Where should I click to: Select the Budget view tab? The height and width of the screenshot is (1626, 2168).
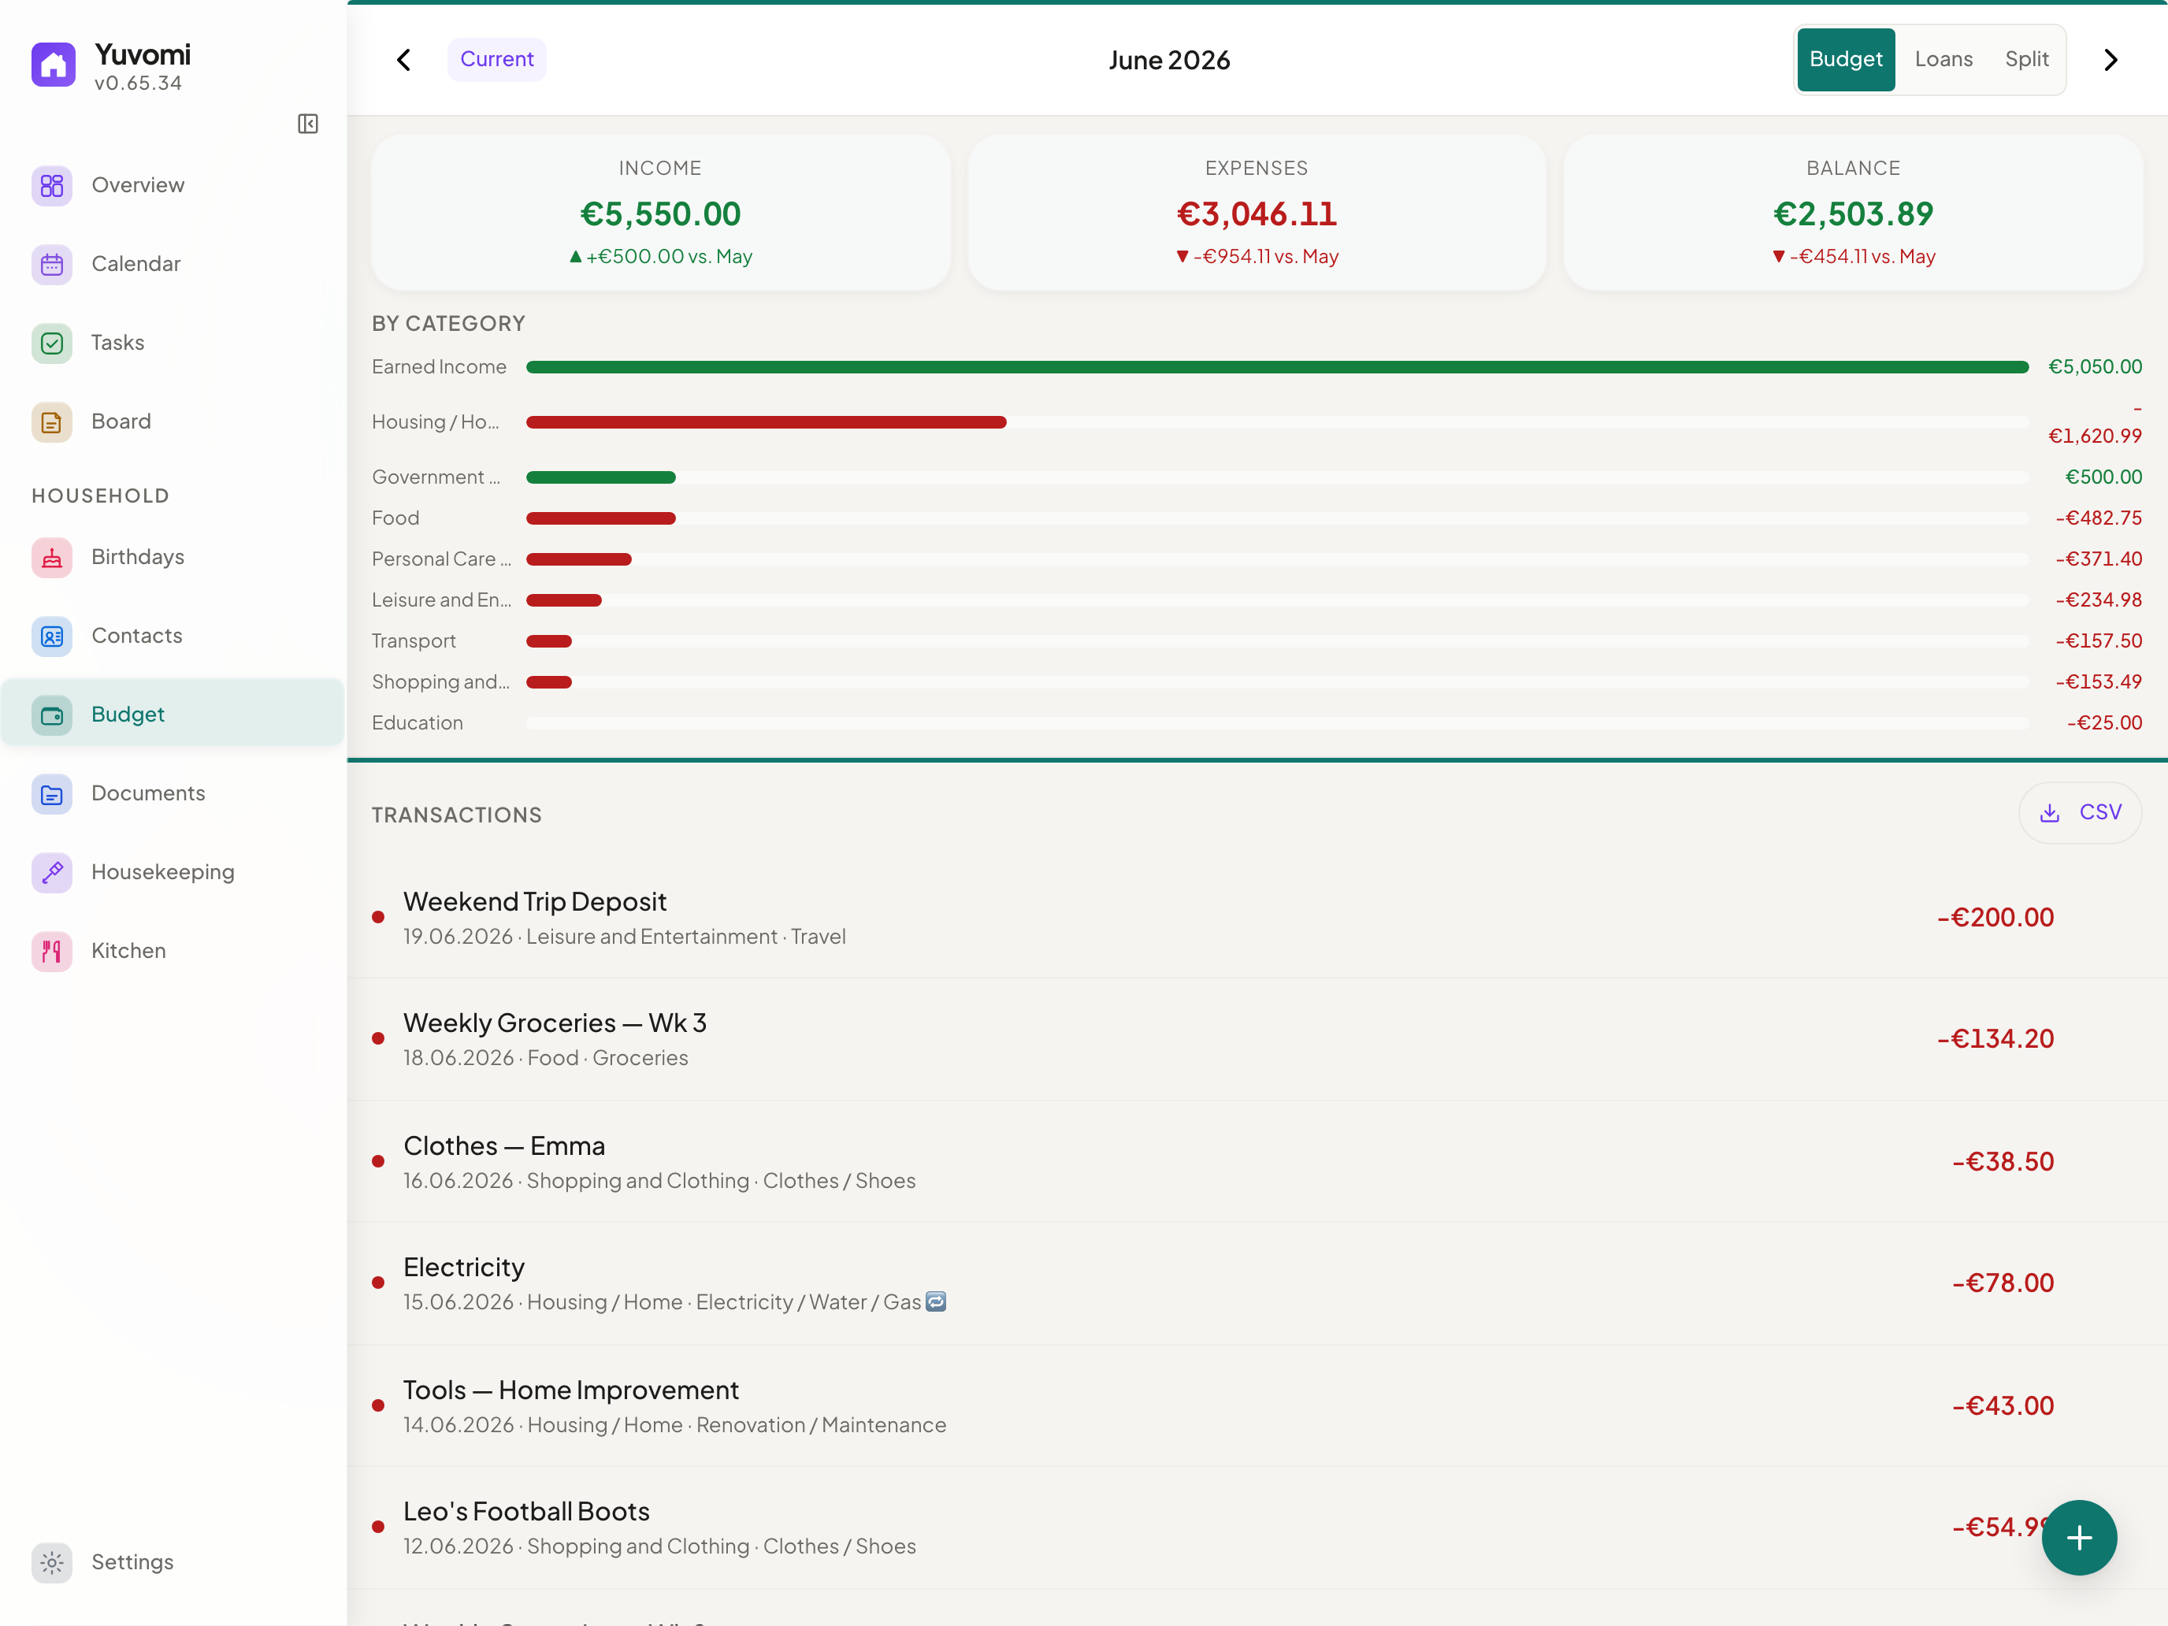tap(1846, 60)
